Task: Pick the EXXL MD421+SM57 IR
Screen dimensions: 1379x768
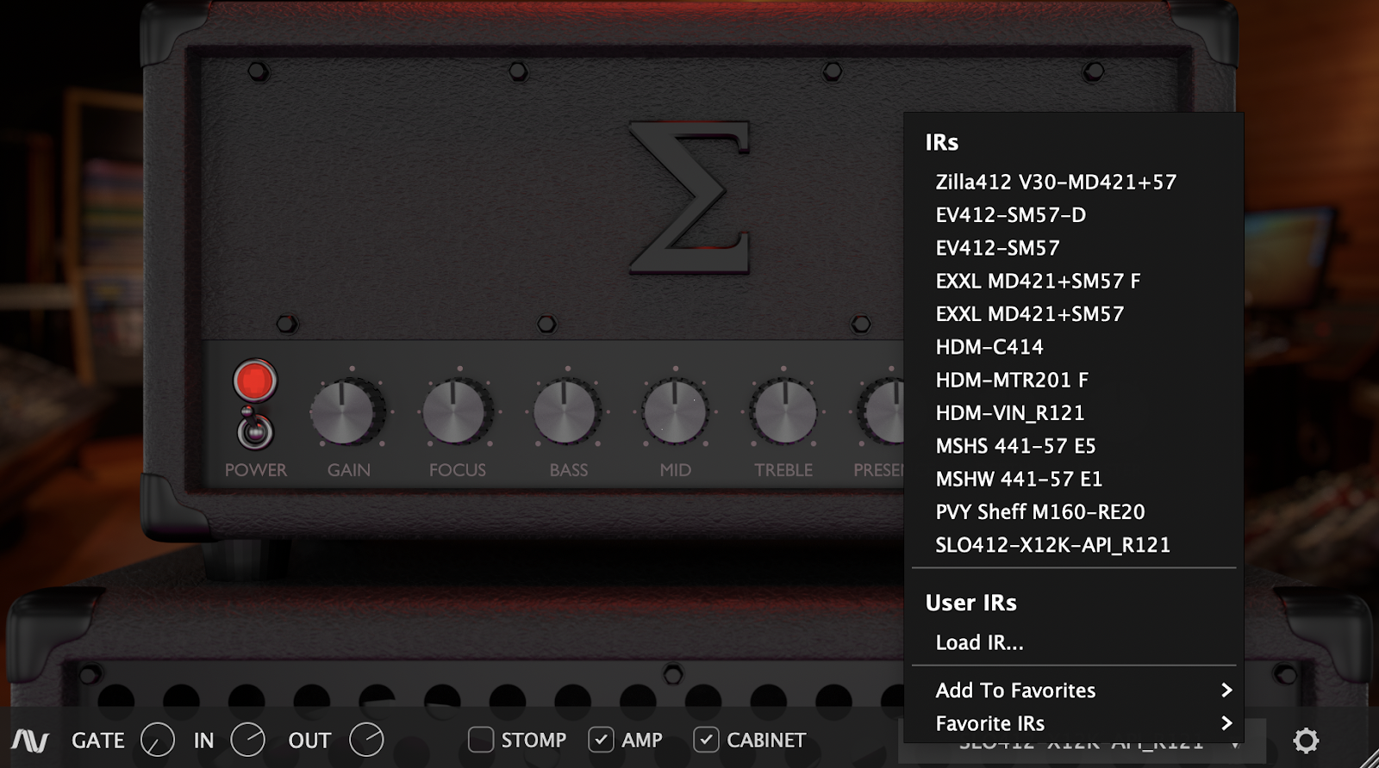Action: point(1073,313)
